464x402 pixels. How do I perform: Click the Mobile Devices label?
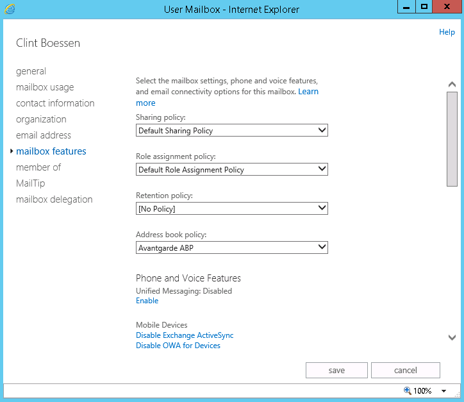click(x=162, y=325)
